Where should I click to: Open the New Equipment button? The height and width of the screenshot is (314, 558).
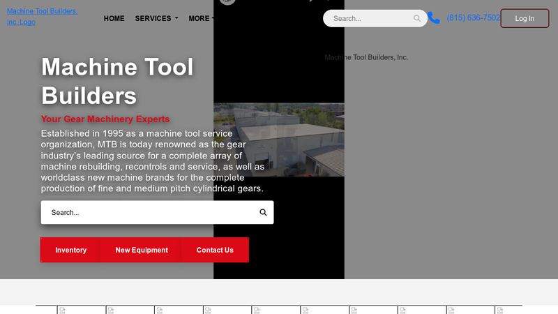click(142, 250)
